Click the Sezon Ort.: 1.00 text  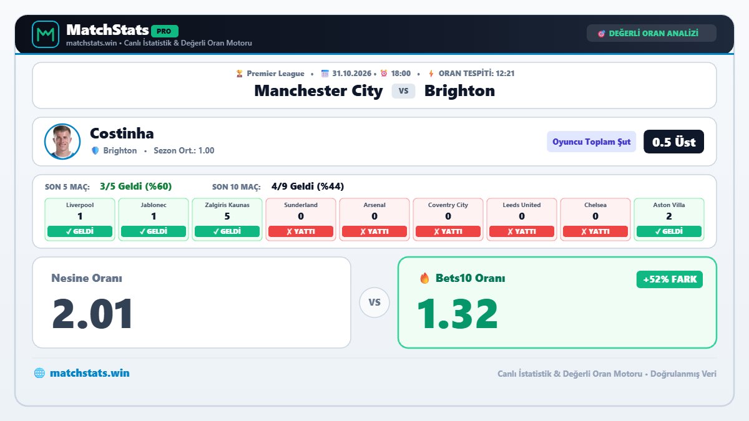click(x=184, y=150)
